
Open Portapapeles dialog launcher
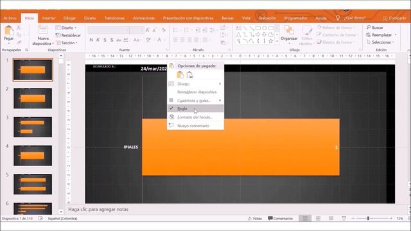27,50
